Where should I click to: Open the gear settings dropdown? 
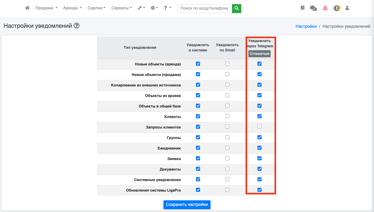154,8
